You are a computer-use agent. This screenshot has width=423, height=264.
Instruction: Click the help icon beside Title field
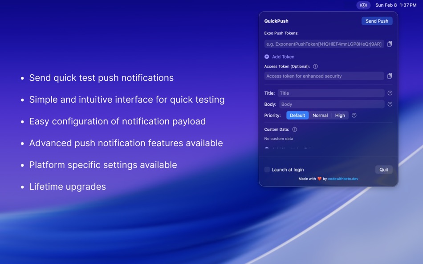pyautogui.click(x=390, y=93)
